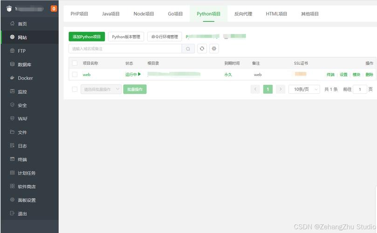377x233 pixels.
Task: Open FTP sidebar icon
Action: click(12, 50)
